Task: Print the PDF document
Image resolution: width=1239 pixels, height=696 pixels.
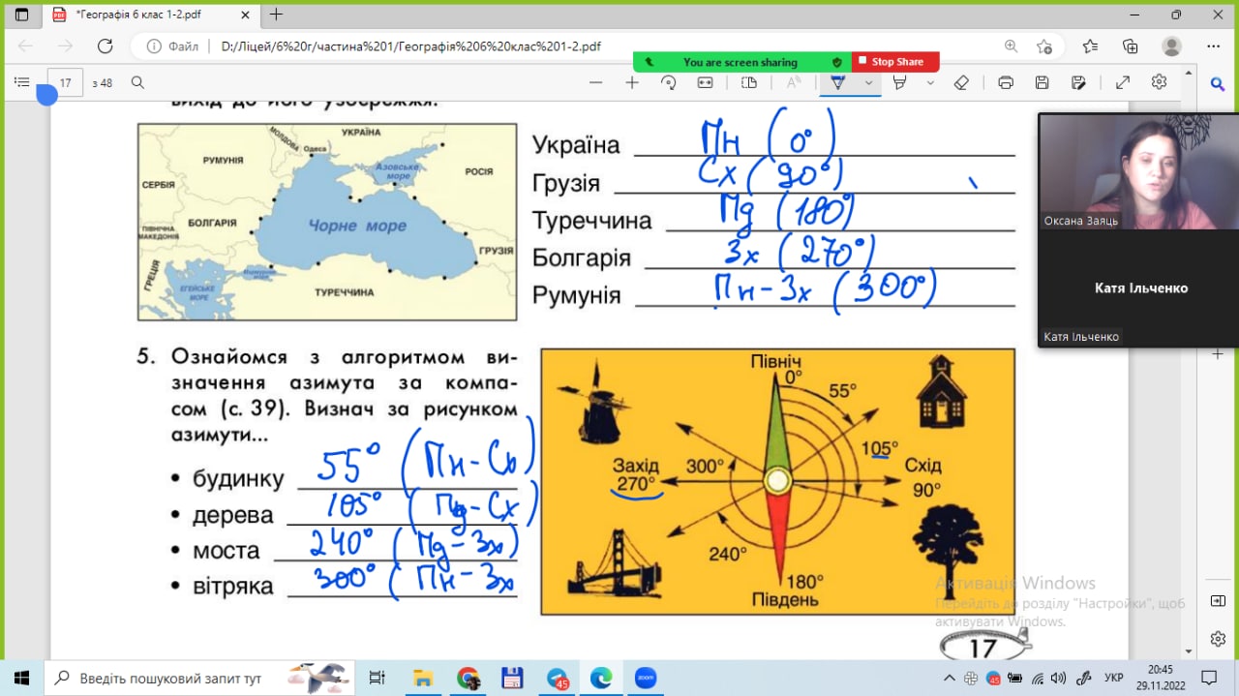Action: click(x=1006, y=83)
